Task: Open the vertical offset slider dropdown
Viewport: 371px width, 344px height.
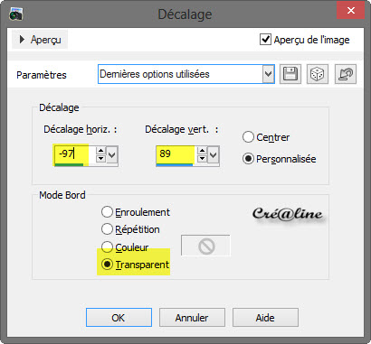Action: click(x=213, y=154)
